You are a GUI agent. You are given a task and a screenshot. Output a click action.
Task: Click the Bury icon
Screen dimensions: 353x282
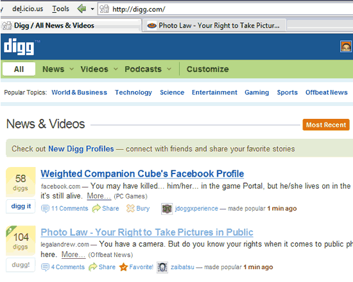(x=130, y=208)
